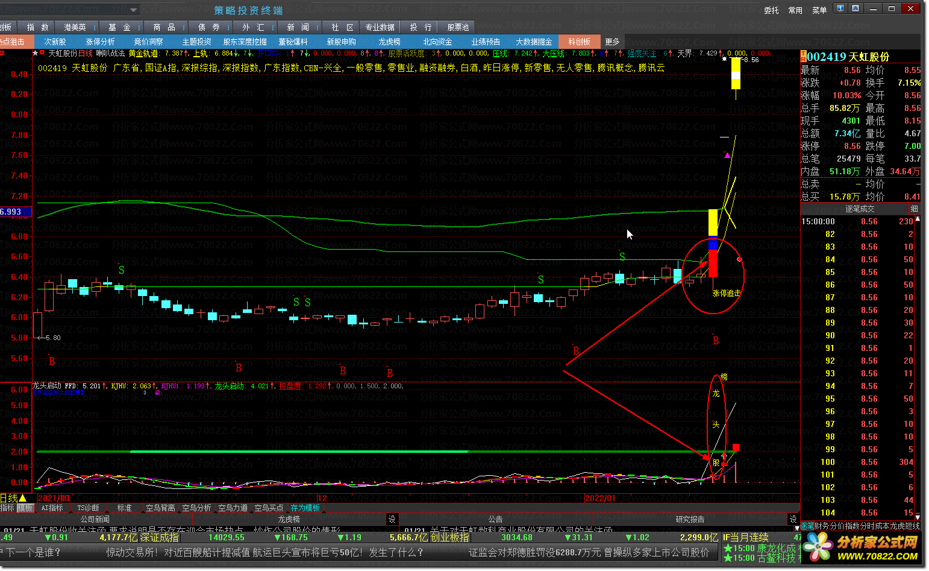Open the 公司新闻 panel header
The height and width of the screenshot is (571, 929).
click(95, 519)
